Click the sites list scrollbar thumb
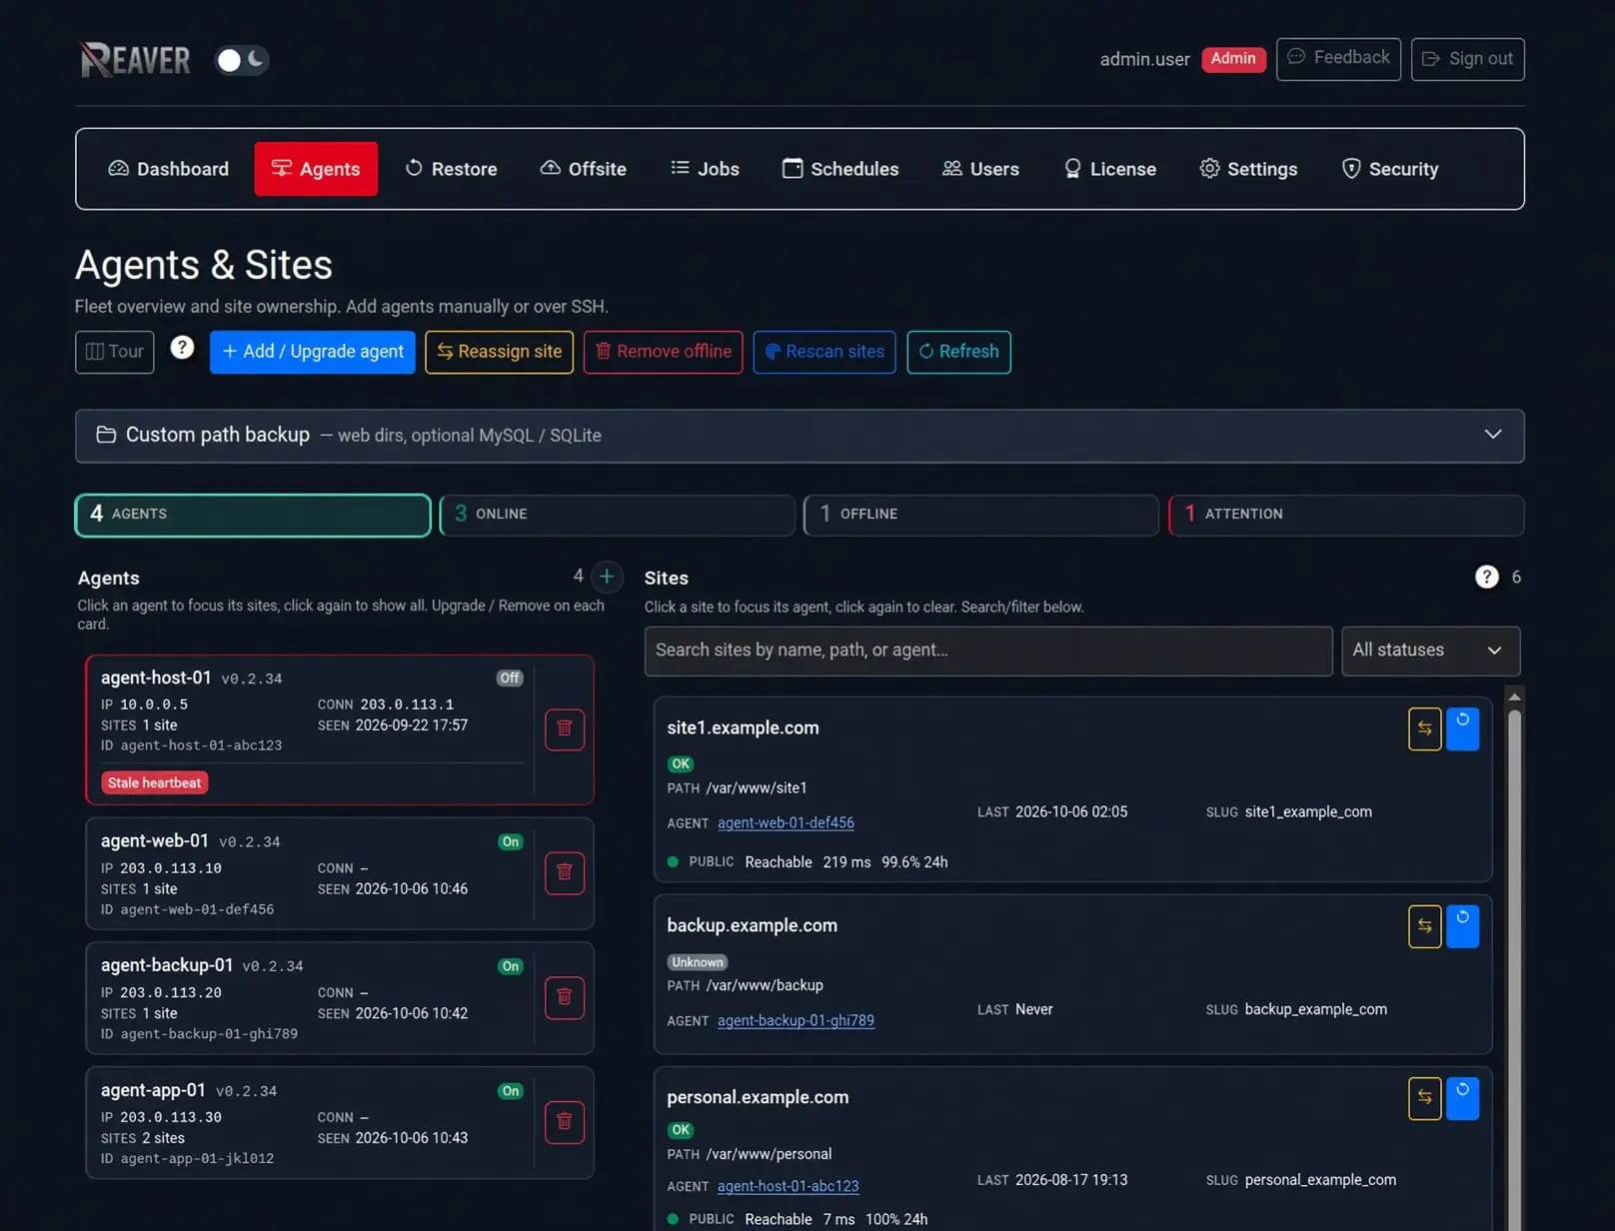The height and width of the screenshot is (1231, 1615). [1514, 969]
